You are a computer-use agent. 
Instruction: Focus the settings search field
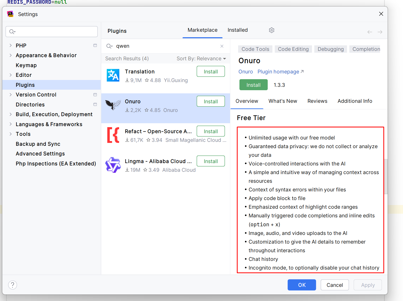tap(52, 32)
